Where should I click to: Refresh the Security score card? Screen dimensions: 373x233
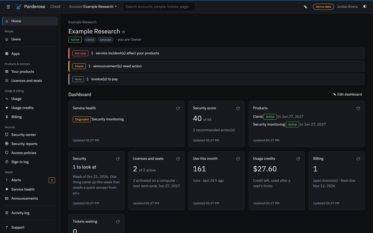pos(238,108)
